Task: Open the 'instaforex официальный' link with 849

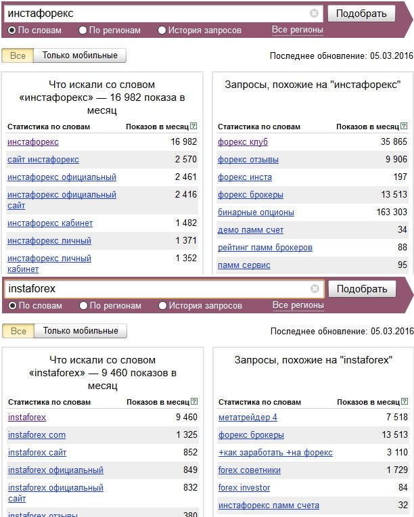Action: [55, 470]
